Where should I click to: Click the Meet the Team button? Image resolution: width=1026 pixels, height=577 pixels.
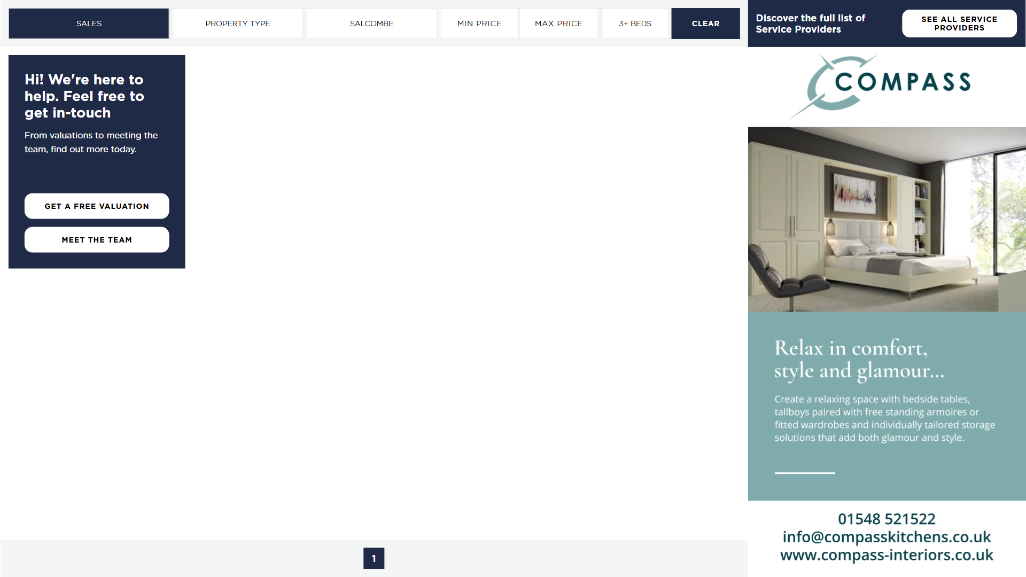coord(97,240)
